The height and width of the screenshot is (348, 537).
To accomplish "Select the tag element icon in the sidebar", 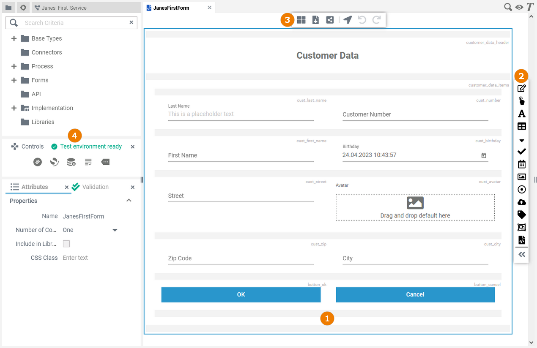I will pos(522,215).
